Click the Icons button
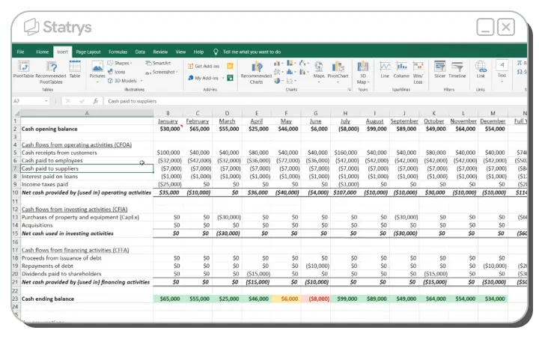 [x=117, y=72]
